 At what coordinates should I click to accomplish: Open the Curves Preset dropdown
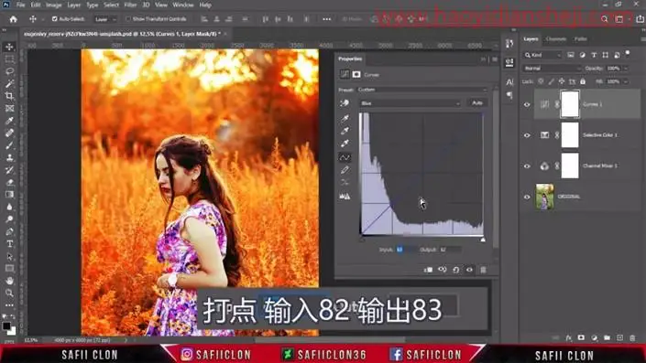422,90
